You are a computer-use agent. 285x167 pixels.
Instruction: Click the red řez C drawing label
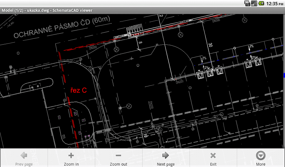(78, 90)
